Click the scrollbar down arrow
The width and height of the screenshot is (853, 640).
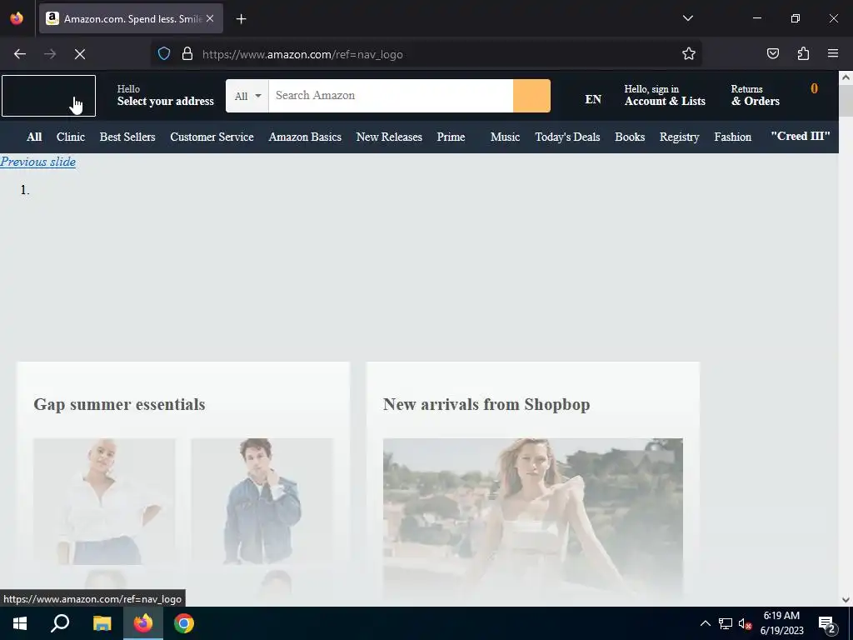(846, 600)
